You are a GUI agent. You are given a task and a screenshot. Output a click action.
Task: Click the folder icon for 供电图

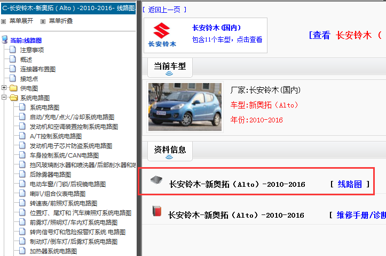pos(13,88)
